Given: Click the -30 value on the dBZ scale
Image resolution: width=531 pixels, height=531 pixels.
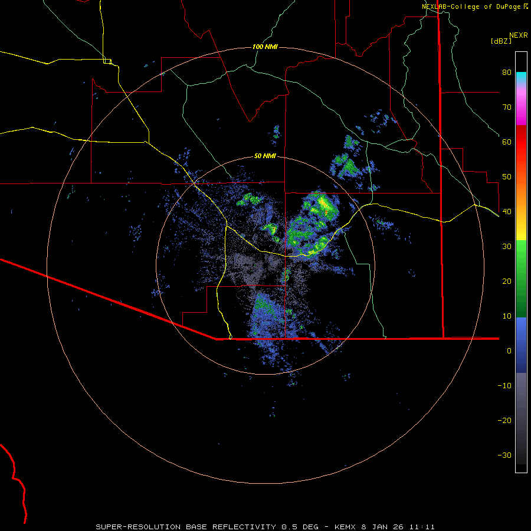Looking at the screenshot, I should [x=504, y=455].
